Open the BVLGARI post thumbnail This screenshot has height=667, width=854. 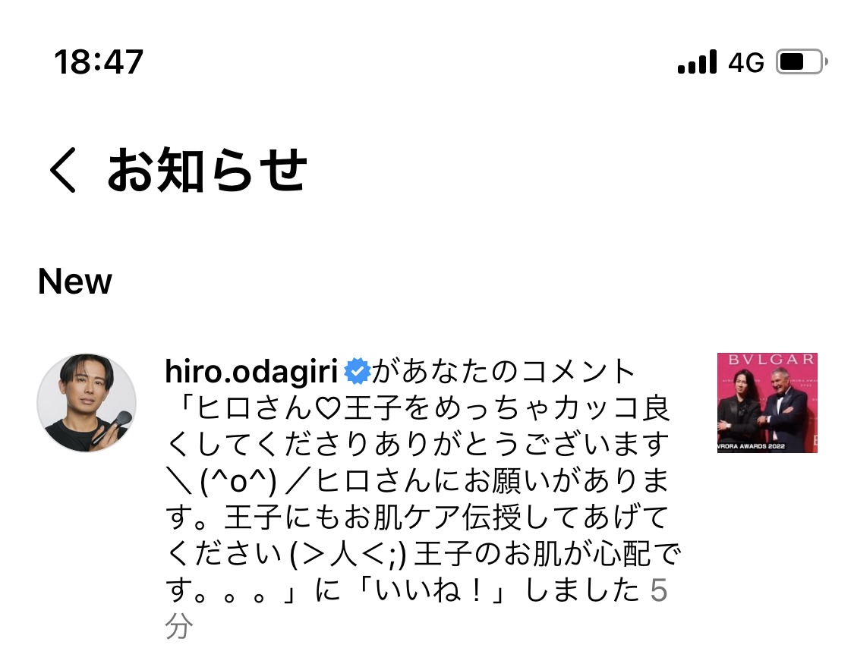[x=767, y=402]
